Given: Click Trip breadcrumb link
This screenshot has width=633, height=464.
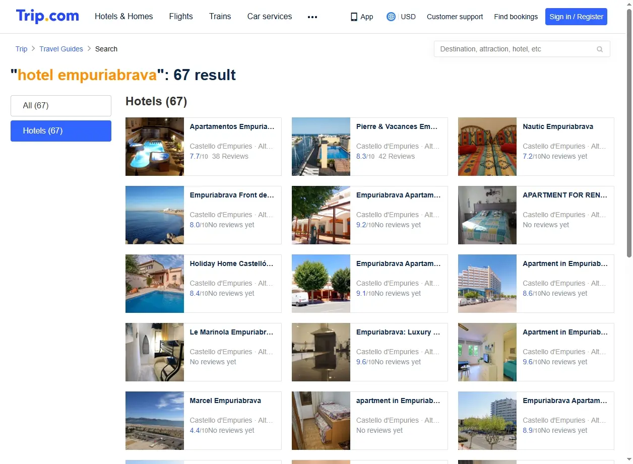Looking at the screenshot, I should click(x=21, y=49).
